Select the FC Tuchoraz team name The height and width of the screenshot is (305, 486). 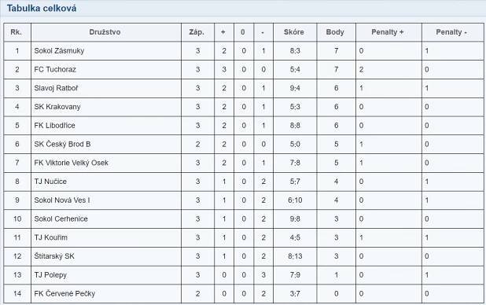55,69
